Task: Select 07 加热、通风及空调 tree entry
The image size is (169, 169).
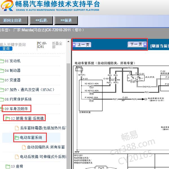Action: tap(29, 90)
